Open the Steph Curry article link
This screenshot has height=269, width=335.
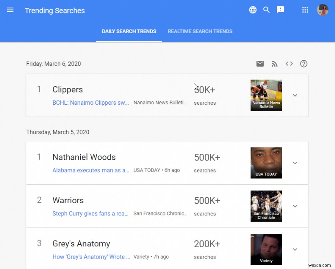(x=90, y=214)
